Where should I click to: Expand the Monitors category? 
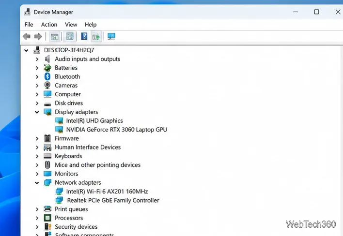click(37, 174)
